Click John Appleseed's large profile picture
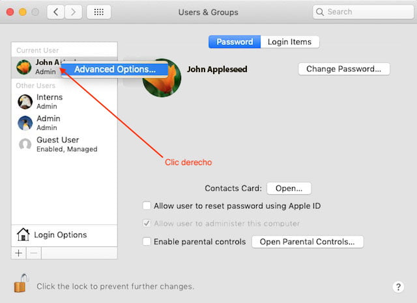417x303 pixels. point(162,78)
